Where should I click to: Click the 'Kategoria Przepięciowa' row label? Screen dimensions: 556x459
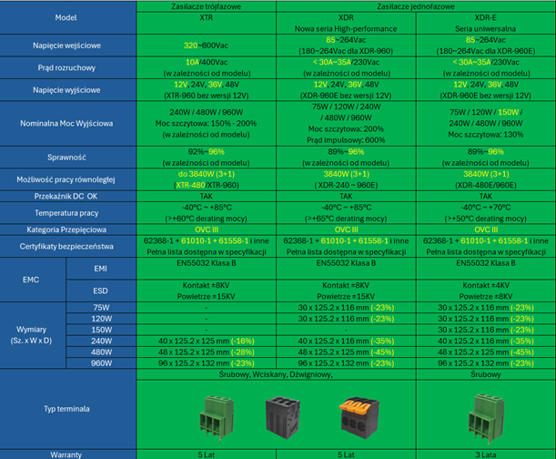coord(66,230)
